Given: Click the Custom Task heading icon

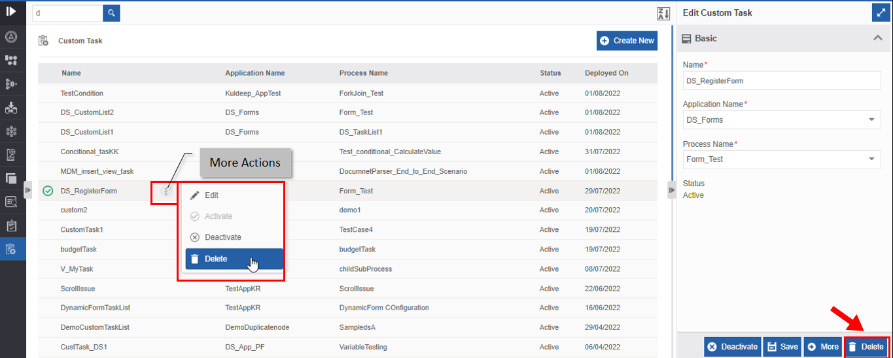Looking at the screenshot, I should tap(44, 41).
